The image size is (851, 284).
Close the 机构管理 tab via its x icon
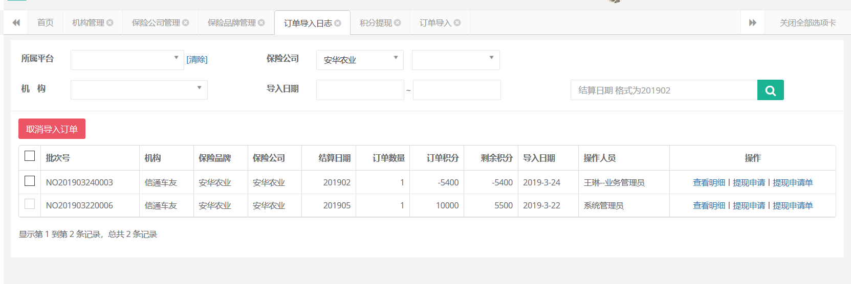click(110, 22)
